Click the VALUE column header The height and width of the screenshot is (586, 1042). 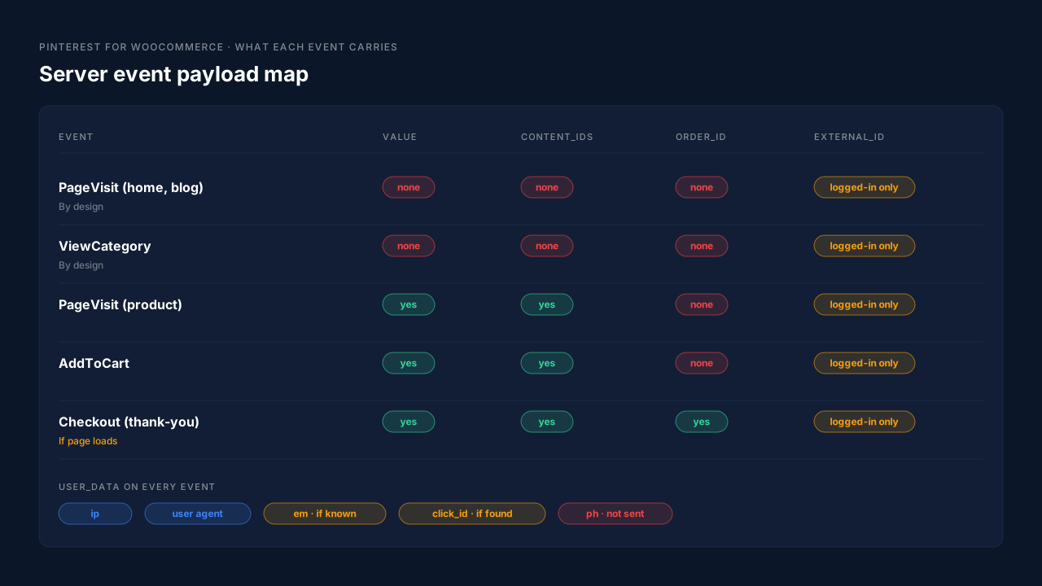400,137
